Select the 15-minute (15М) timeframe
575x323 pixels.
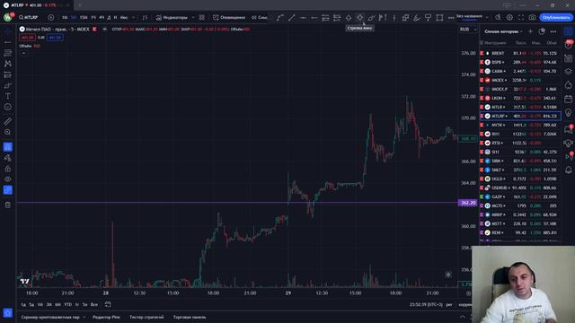pos(84,18)
